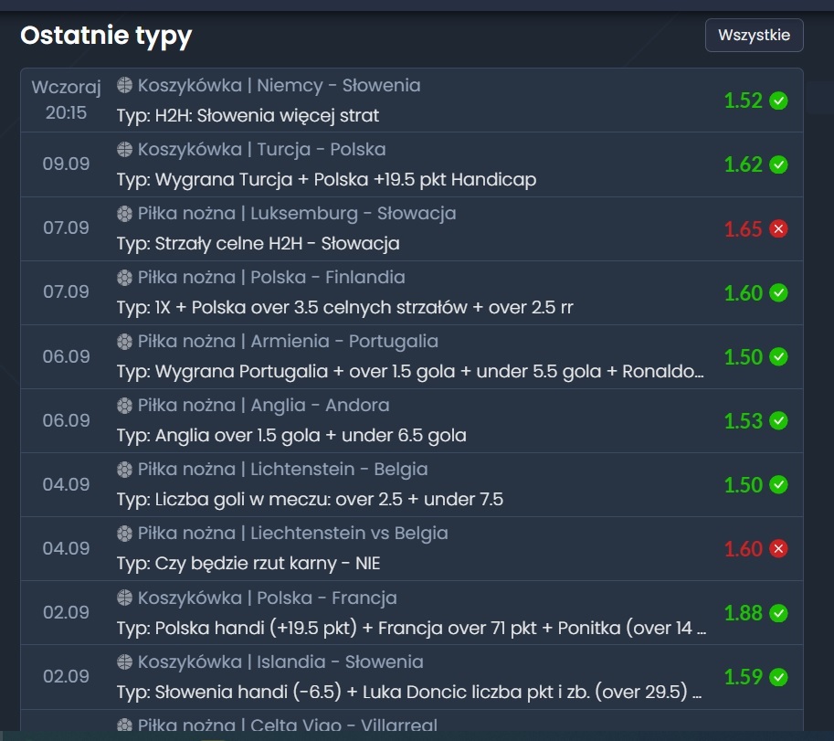Click basketball icon beside Polska - Francja
The width and height of the screenshot is (834, 741).
coord(125,598)
